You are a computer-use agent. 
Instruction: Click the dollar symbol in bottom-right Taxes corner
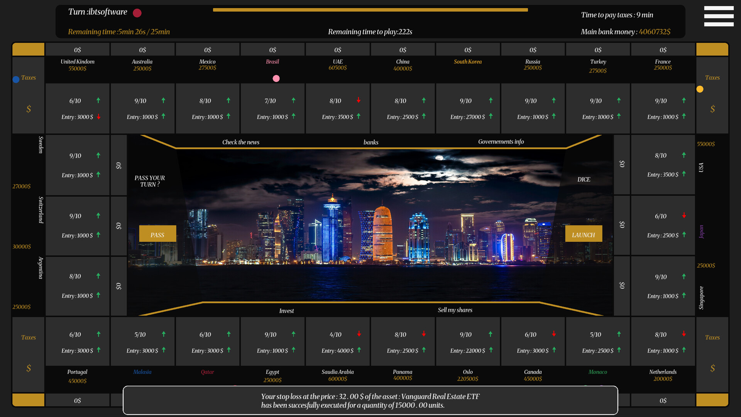coord(712,369)
